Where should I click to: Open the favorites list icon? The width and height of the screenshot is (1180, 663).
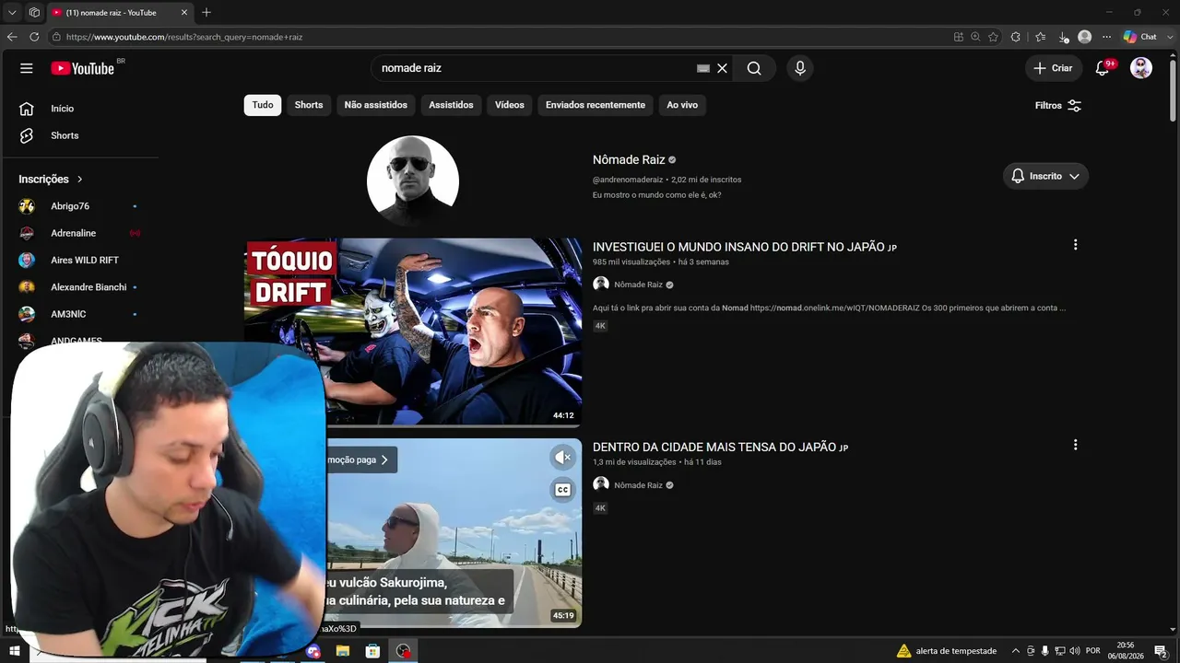pos(1041,37)
